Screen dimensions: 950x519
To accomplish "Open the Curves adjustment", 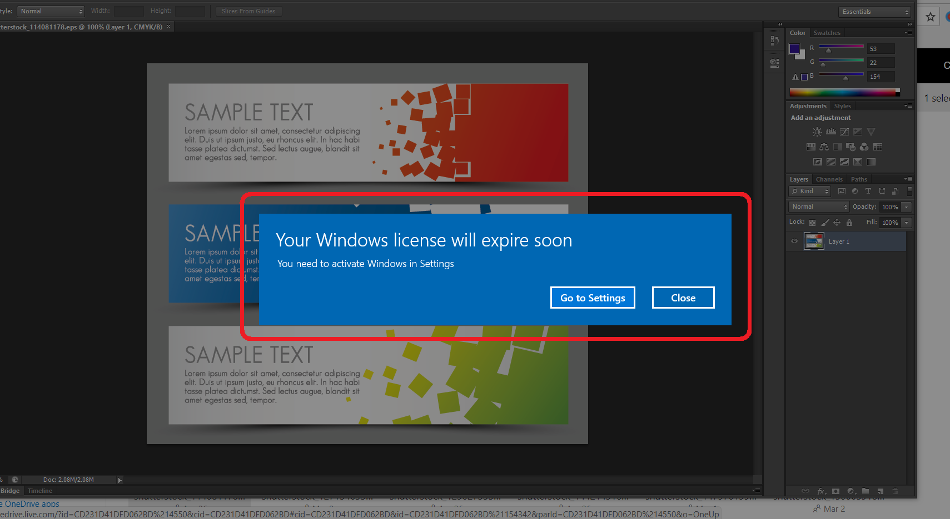I will tap(844, 132).
